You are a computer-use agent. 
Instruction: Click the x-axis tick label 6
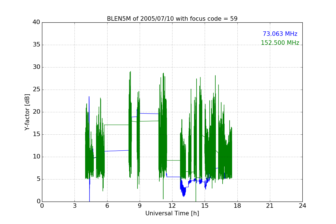107,206
